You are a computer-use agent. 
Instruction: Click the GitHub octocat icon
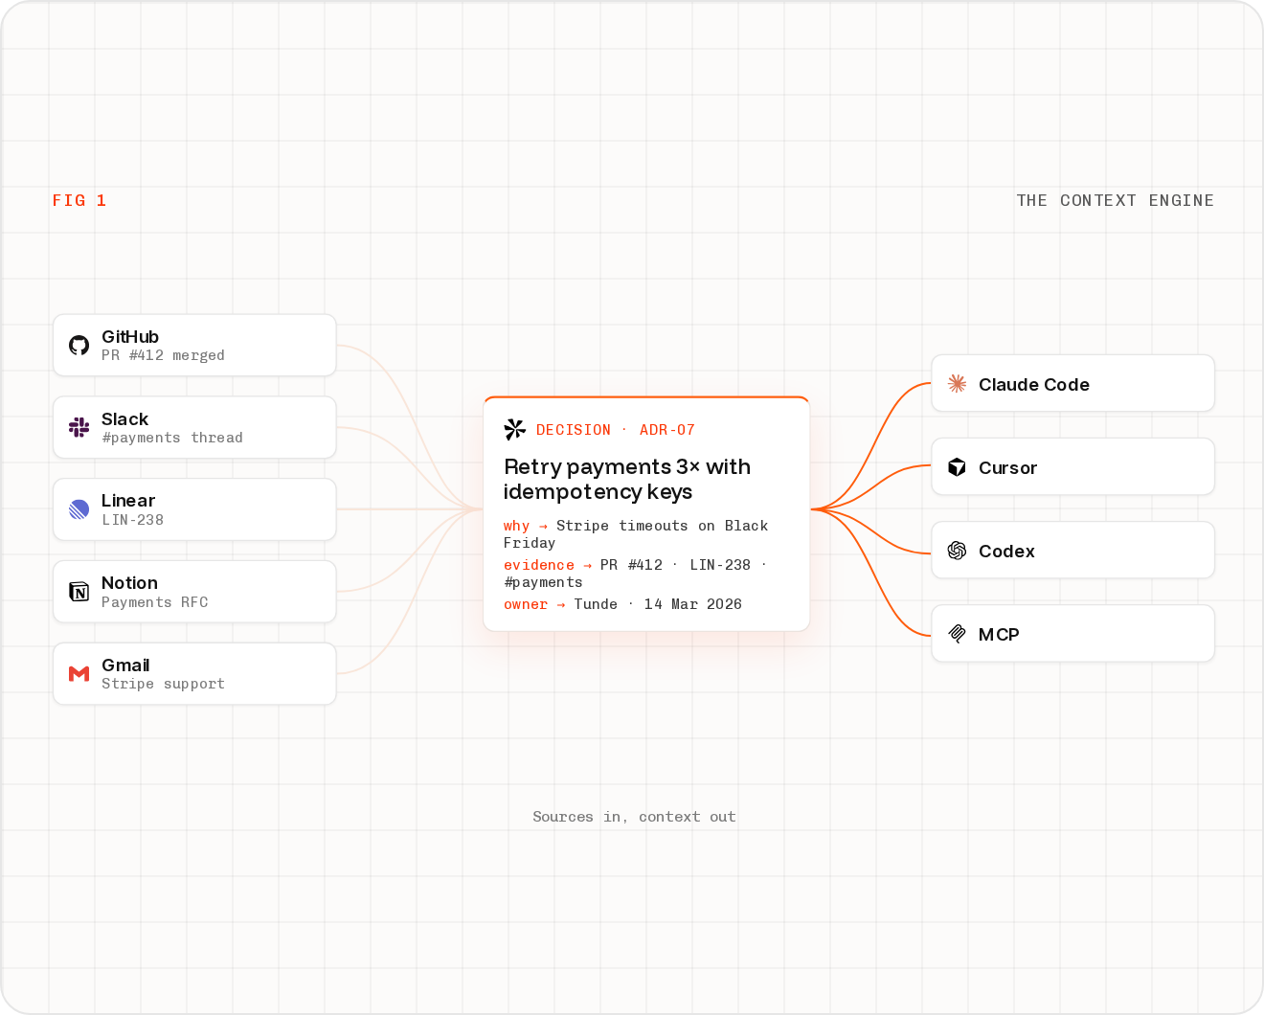(79, 345)
